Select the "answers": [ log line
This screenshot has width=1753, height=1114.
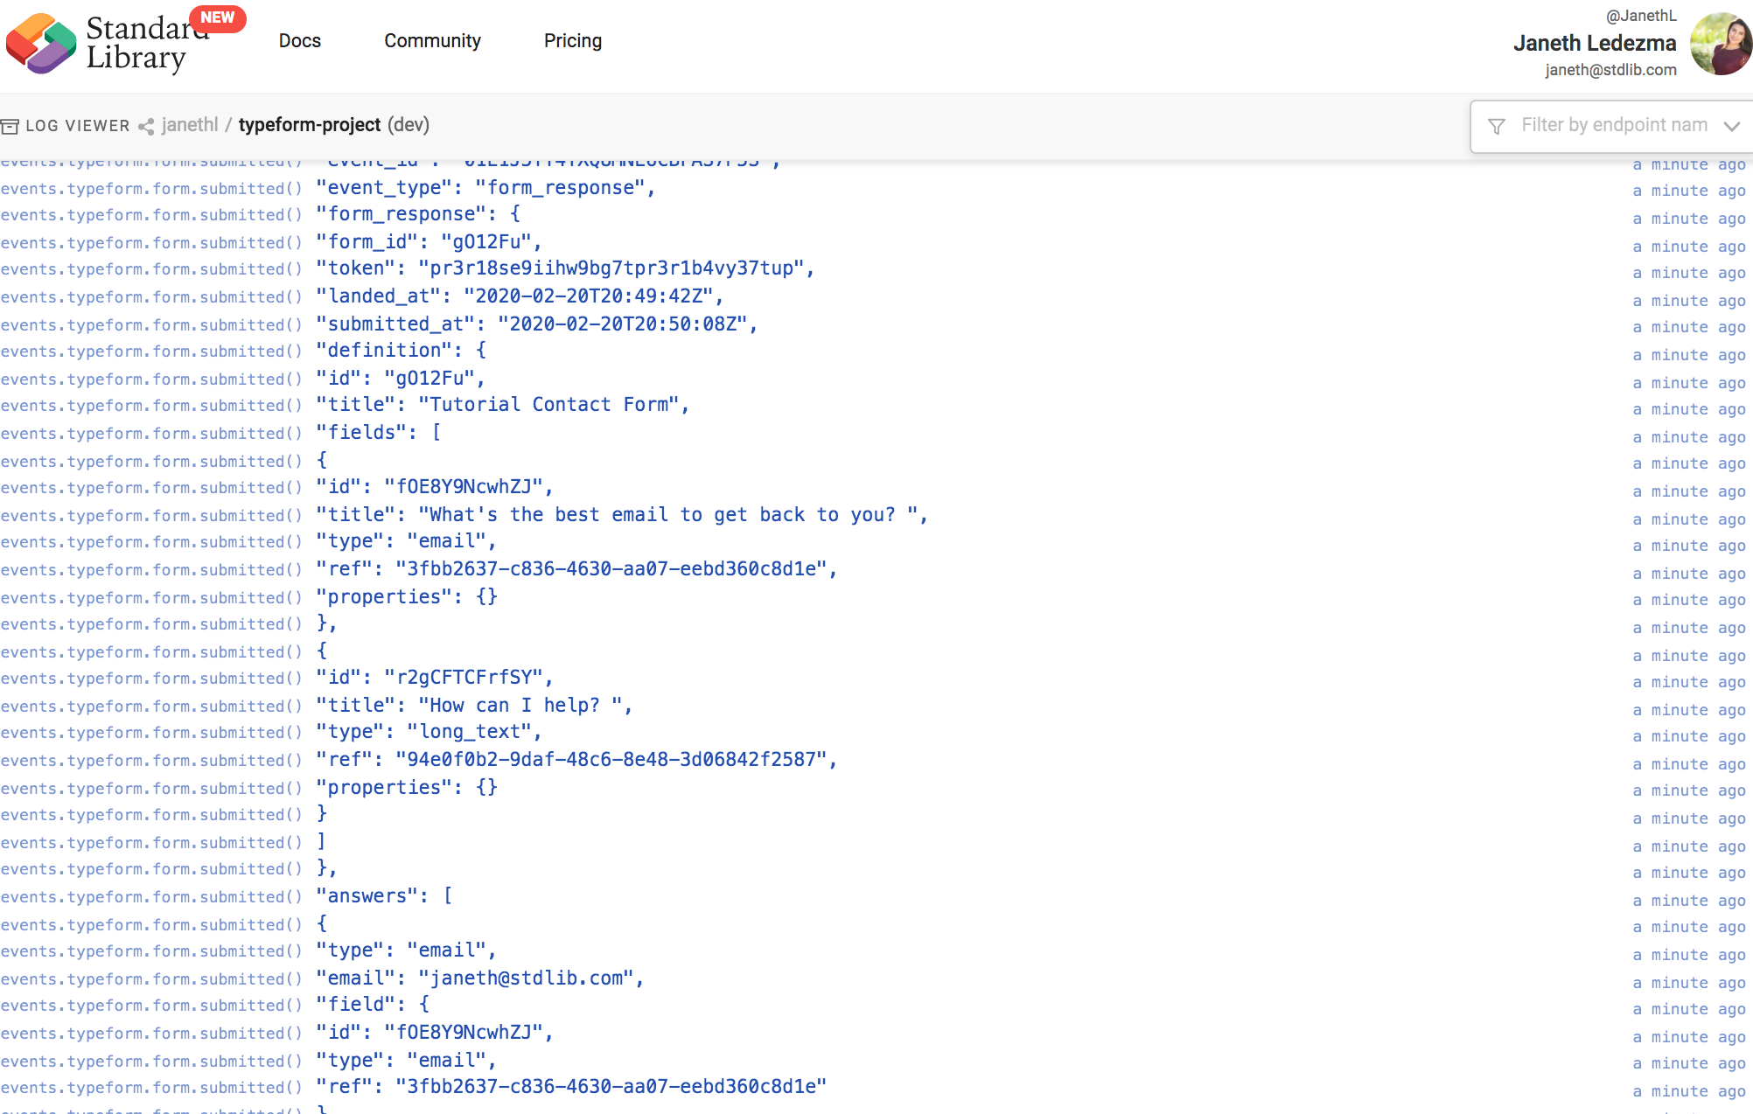point(384,896)
